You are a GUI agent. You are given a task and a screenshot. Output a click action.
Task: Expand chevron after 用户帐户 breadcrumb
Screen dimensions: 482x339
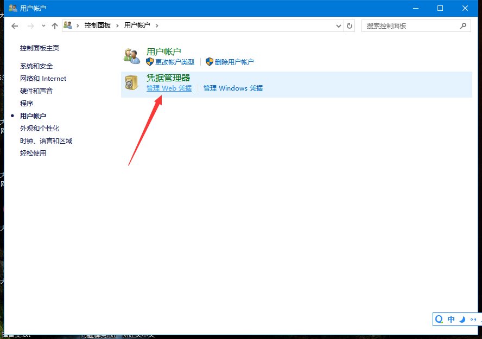pos(157,25)
